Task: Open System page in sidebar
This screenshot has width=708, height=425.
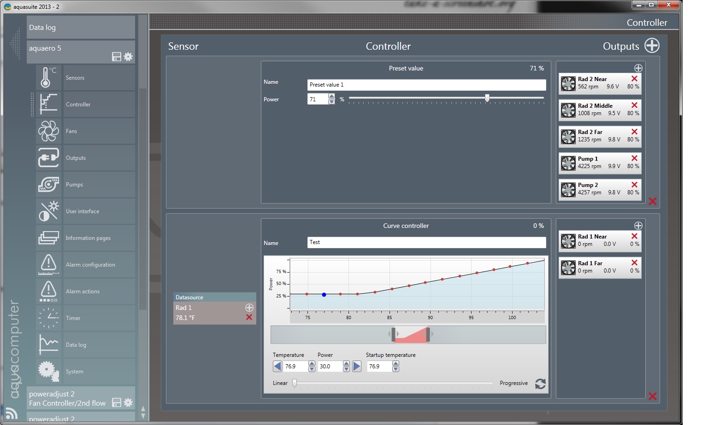Action: click(99, 372)
